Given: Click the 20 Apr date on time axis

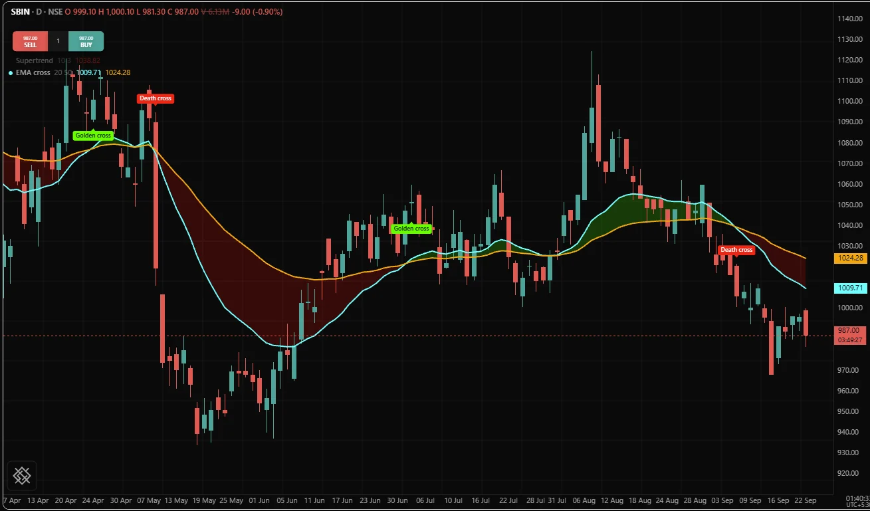Looking at the screenshot, I should click(65, 500).
